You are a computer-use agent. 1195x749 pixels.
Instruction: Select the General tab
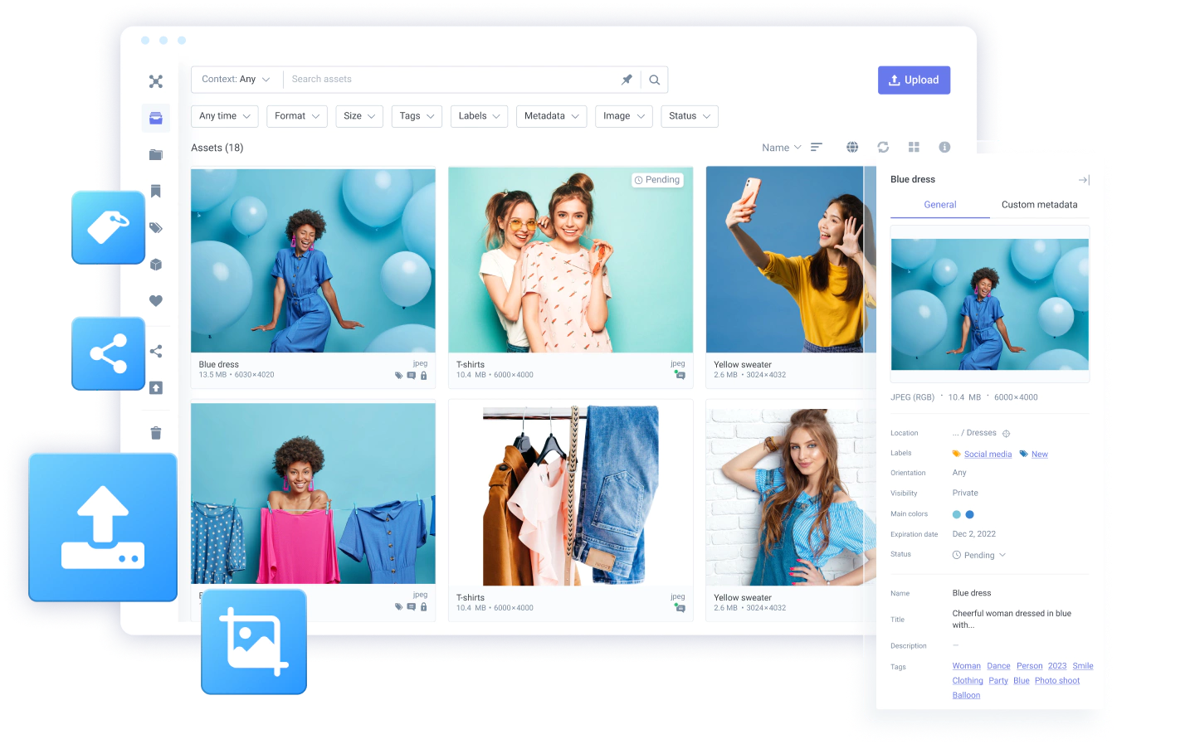pos(940,205)
